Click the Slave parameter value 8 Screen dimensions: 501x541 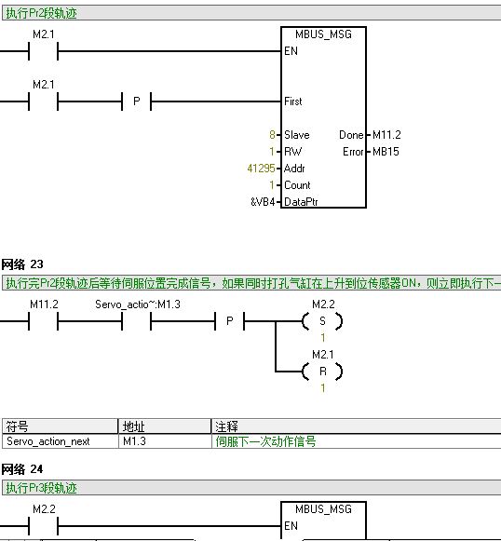tap(272, 135)
